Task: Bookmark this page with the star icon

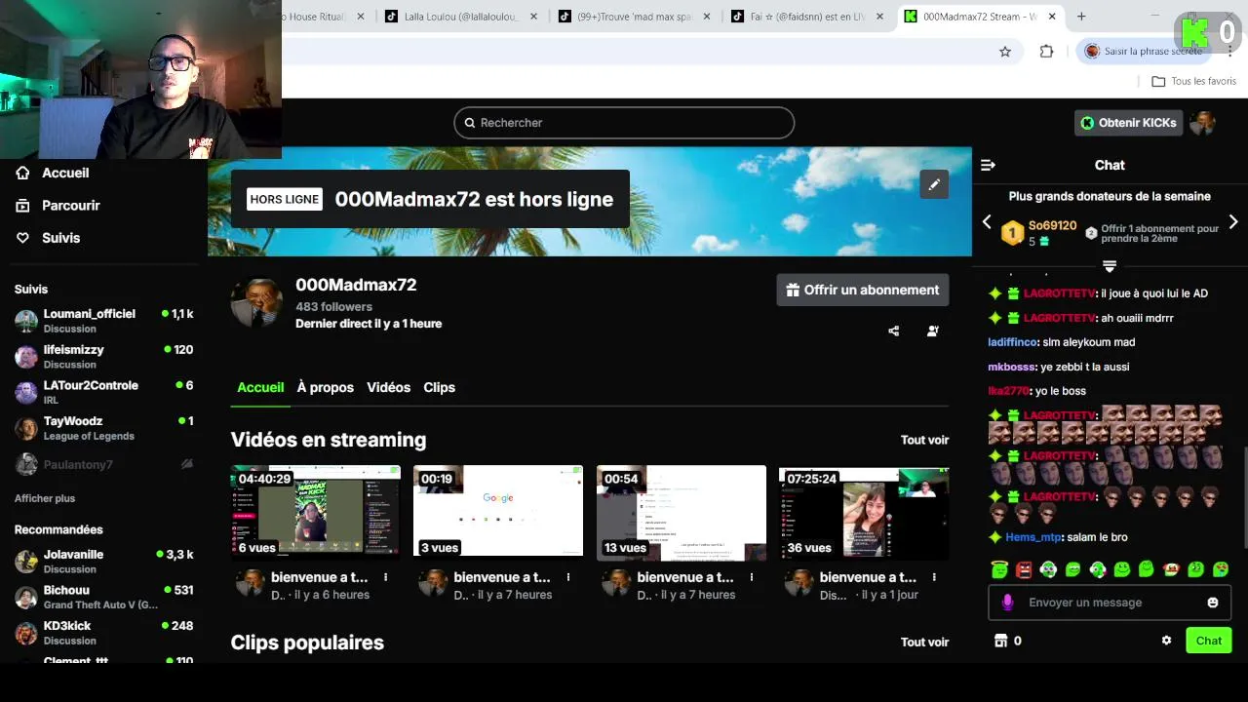Action: pyautogui.click(x=1005, y=52)
